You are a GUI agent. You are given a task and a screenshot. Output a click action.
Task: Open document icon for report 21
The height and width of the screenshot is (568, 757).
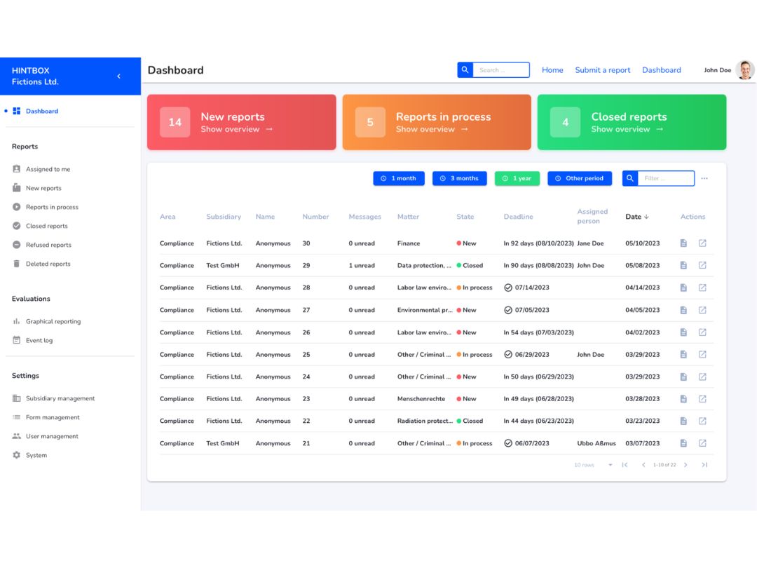pos(683,443)
